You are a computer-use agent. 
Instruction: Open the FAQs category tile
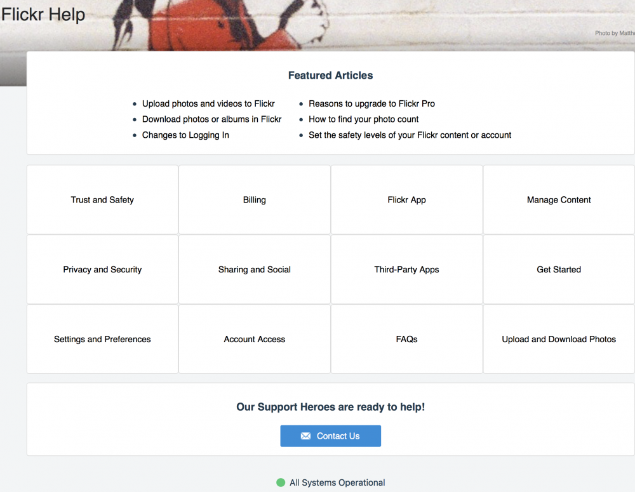click(406, 339)
